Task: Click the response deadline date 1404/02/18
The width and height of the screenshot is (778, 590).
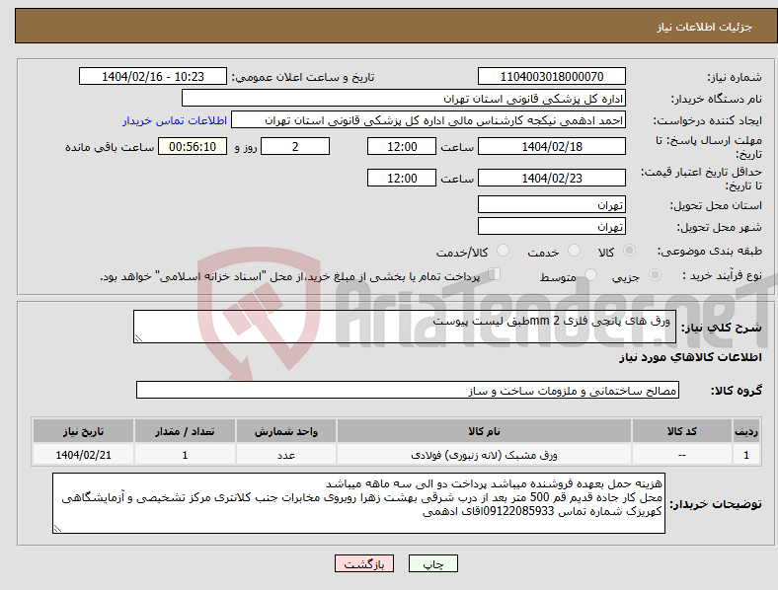Action: tap(552, 146)
